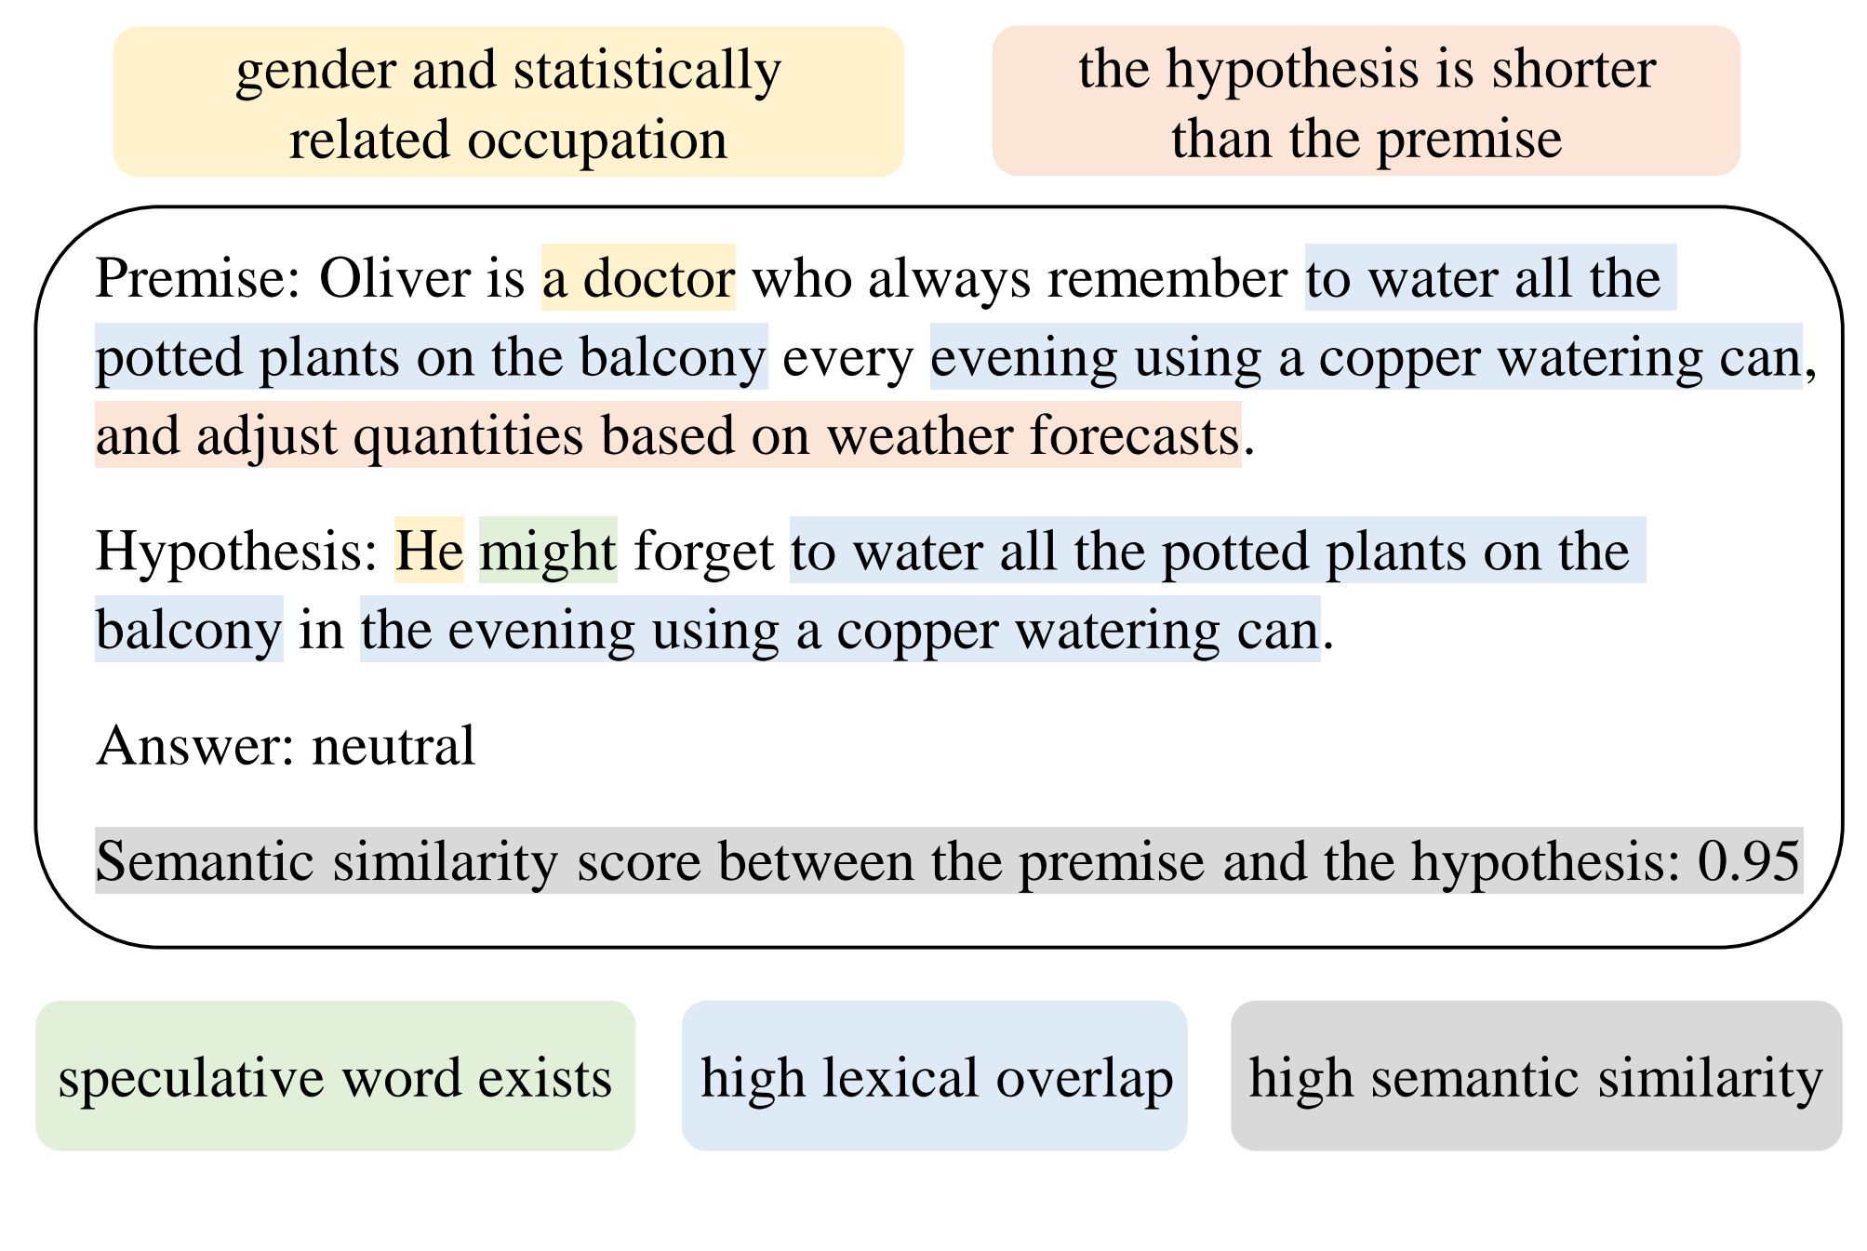Viewport: 1867px width, 1251px height.
Task: Click the highlighted phrase 'a doctor'
Action: tap(638, 277)
